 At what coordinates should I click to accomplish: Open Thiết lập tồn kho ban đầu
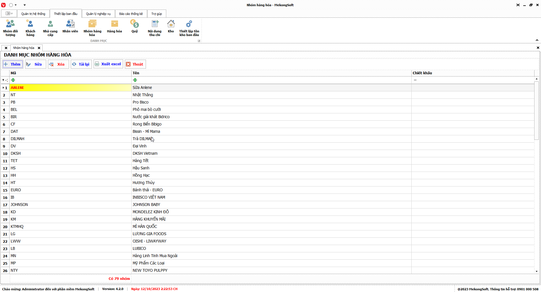click(189, 28)
